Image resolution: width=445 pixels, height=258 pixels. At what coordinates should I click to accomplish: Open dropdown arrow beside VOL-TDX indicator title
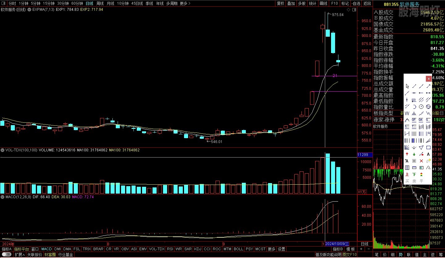click(3, 150)
